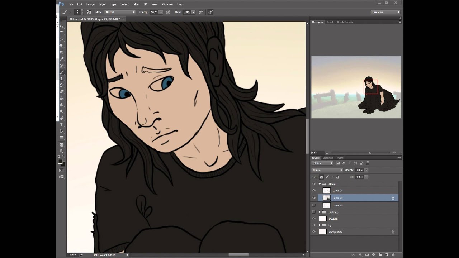Toggle lock transparent pixels

(321, 177)
